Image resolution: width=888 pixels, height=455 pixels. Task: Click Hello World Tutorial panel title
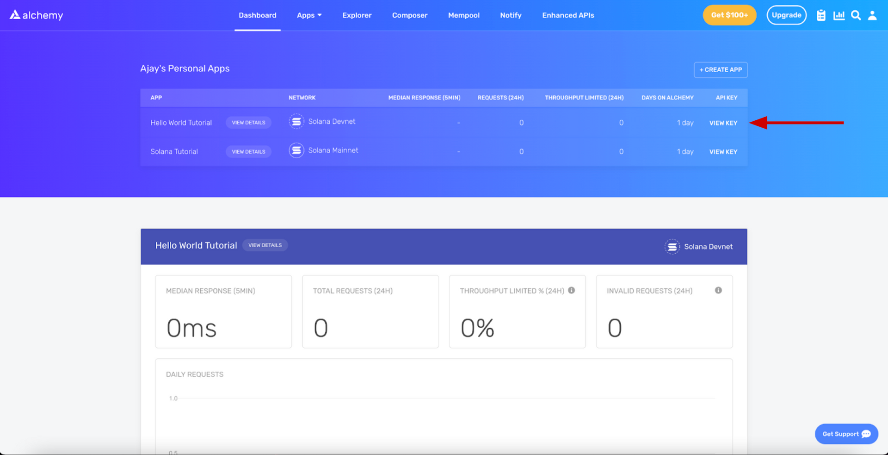pyautogui.click(x=196, y=245)
